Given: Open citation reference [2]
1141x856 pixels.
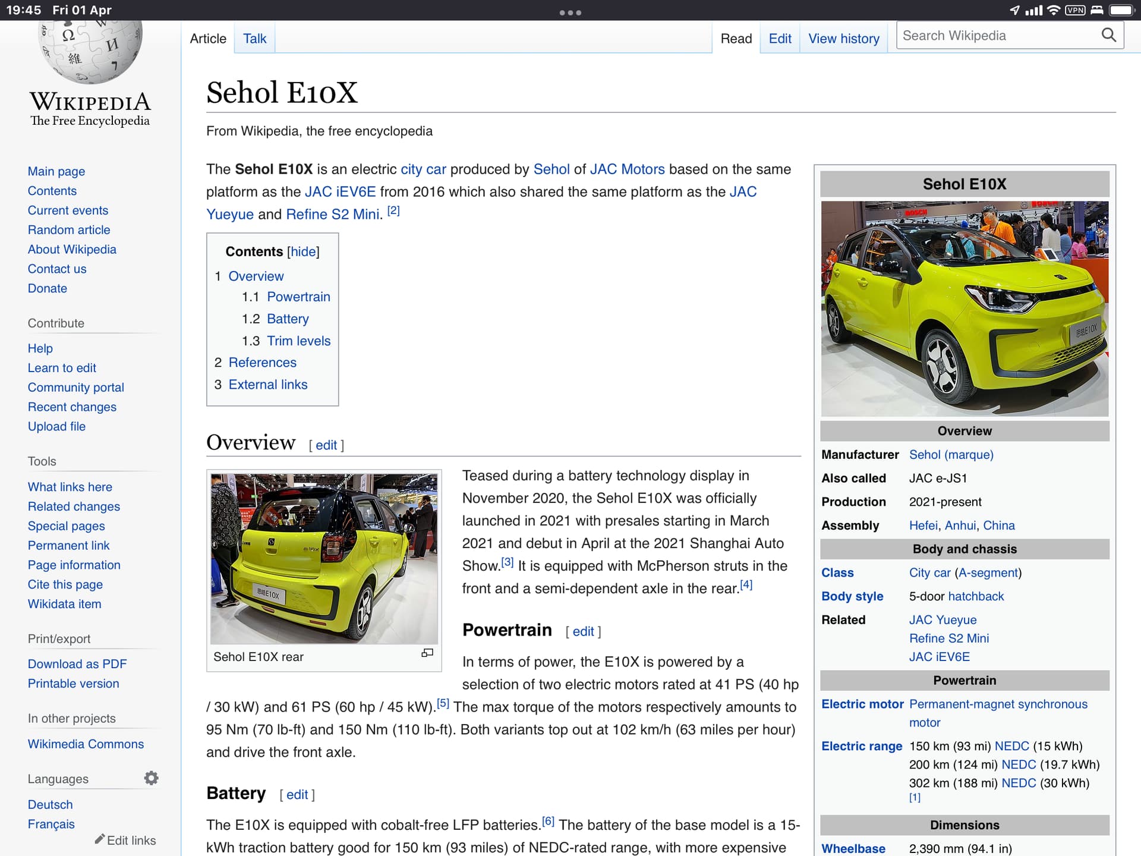Looking at the screenshot, I should point(393,210).
